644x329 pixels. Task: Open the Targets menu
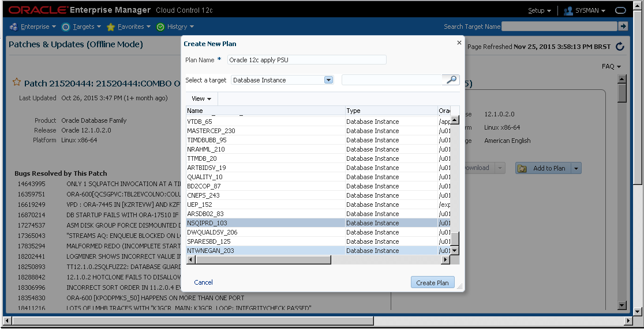point(87,27)
